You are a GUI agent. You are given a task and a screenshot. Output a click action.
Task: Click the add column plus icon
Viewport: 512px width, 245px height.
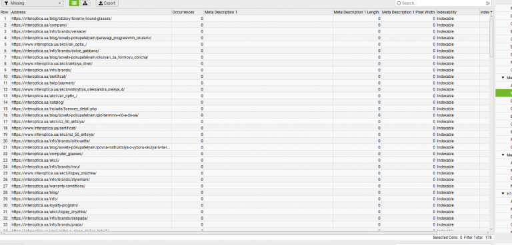[x=491, y=12]
